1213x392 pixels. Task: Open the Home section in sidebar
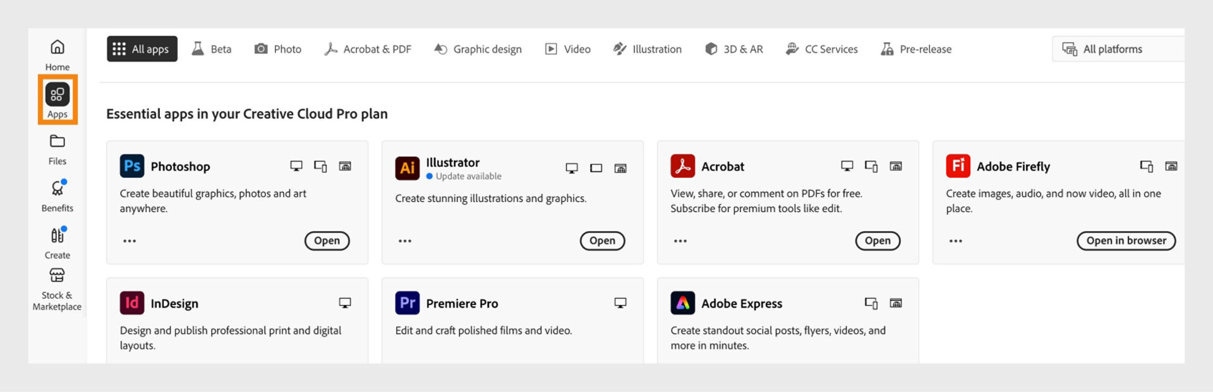pos(57,55)
